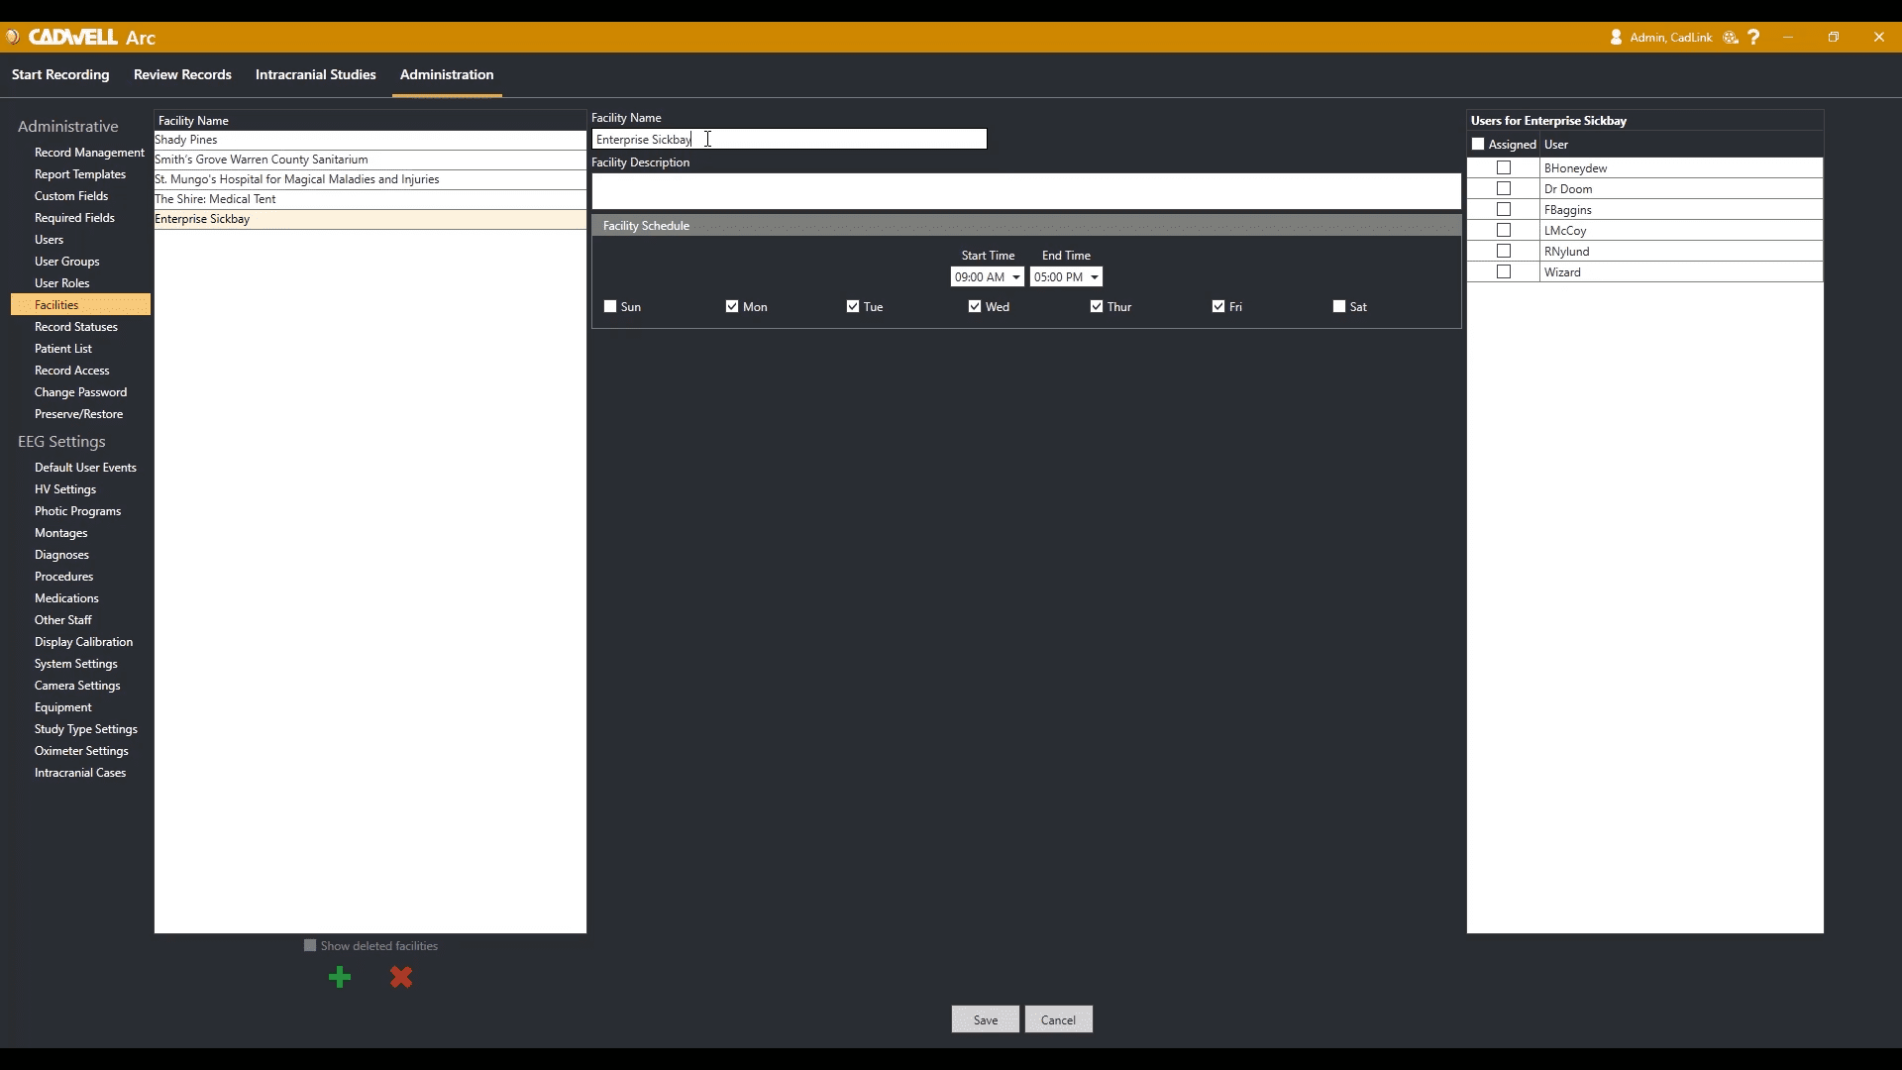Open the End Time dropdown
1902x1070 pixels.
(1094, 277)
